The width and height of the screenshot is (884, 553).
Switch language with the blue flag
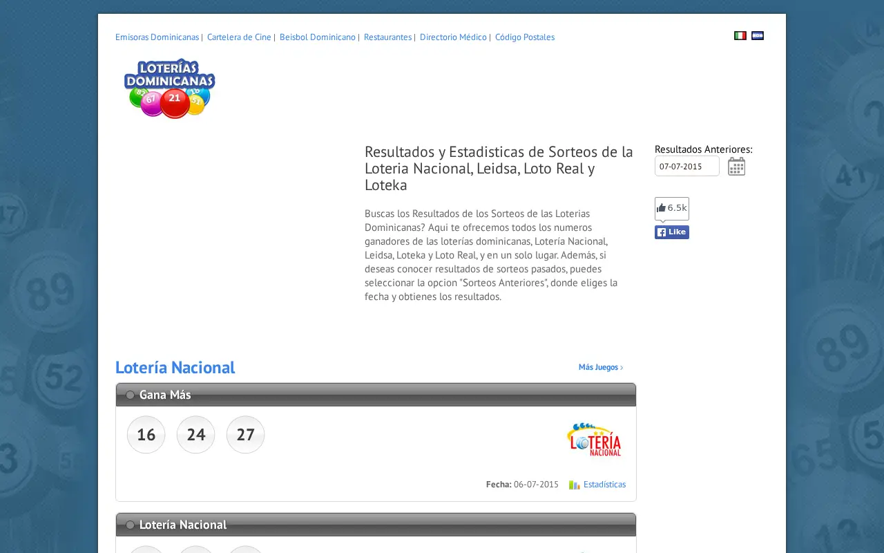point(758,36)
